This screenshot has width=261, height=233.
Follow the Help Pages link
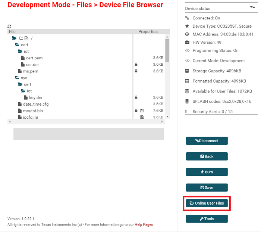(x=144, y=225)
